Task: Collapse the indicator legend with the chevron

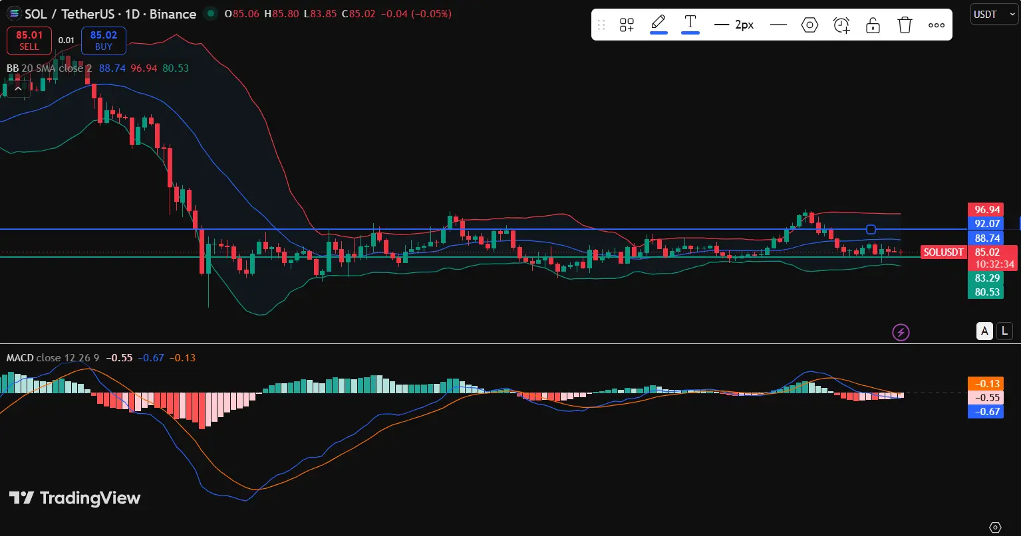Action: (18, 88)
